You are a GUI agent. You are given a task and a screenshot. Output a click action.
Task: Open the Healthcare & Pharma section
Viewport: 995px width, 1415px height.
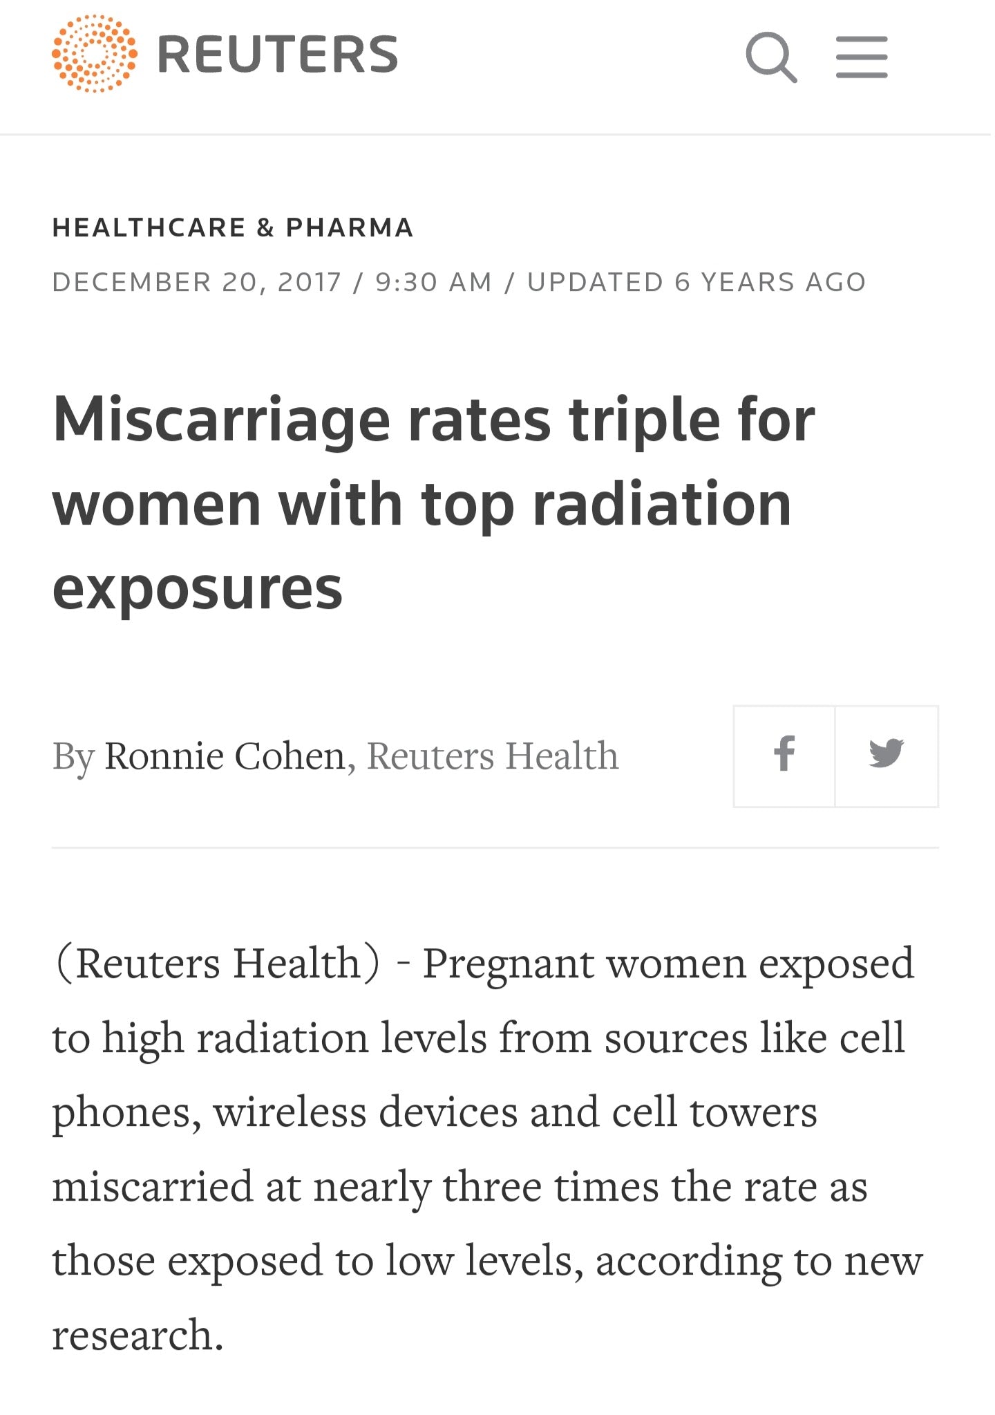[233, 227]
